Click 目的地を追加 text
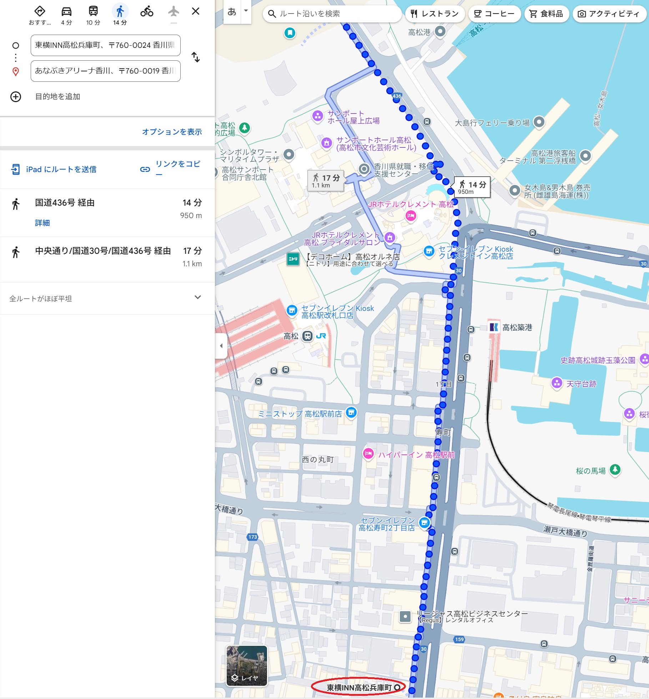 point(57,97)
